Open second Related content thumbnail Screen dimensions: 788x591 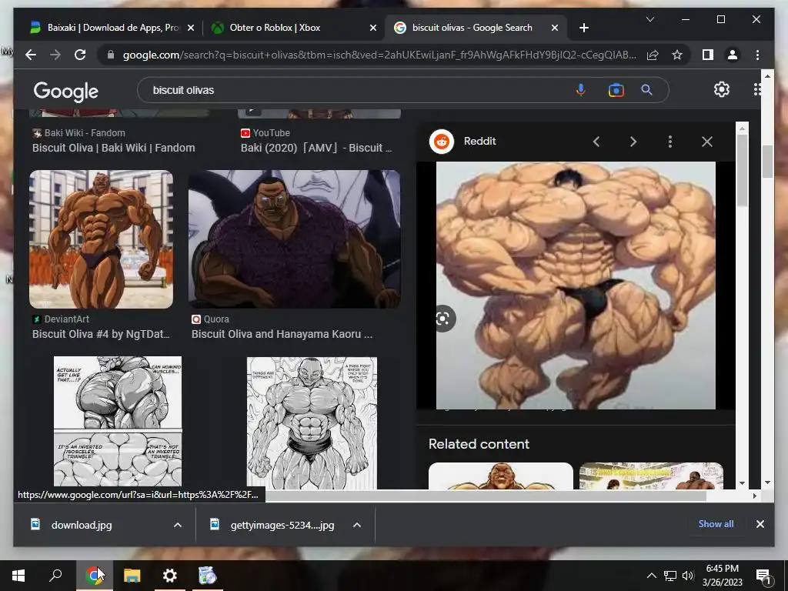(651, 476)
